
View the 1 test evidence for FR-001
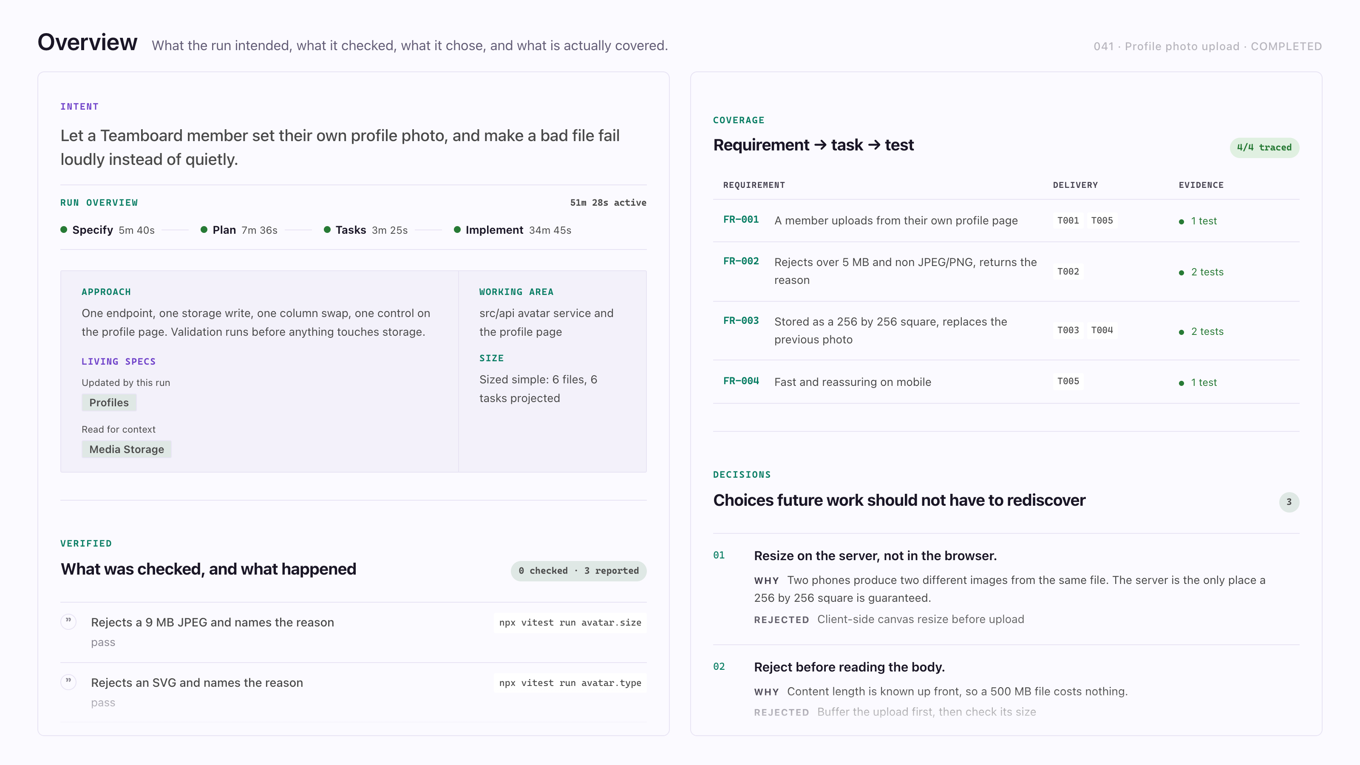click(1198, 221)
